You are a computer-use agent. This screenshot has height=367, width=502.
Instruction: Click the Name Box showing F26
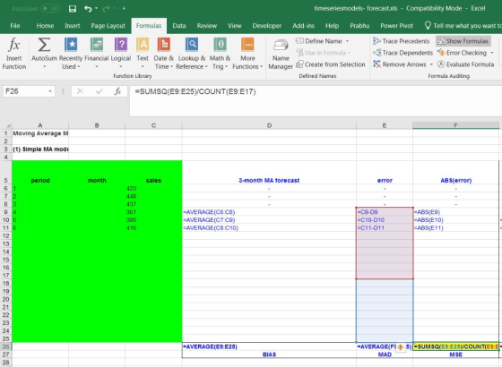pyautogui.click(x=25, y=91)
